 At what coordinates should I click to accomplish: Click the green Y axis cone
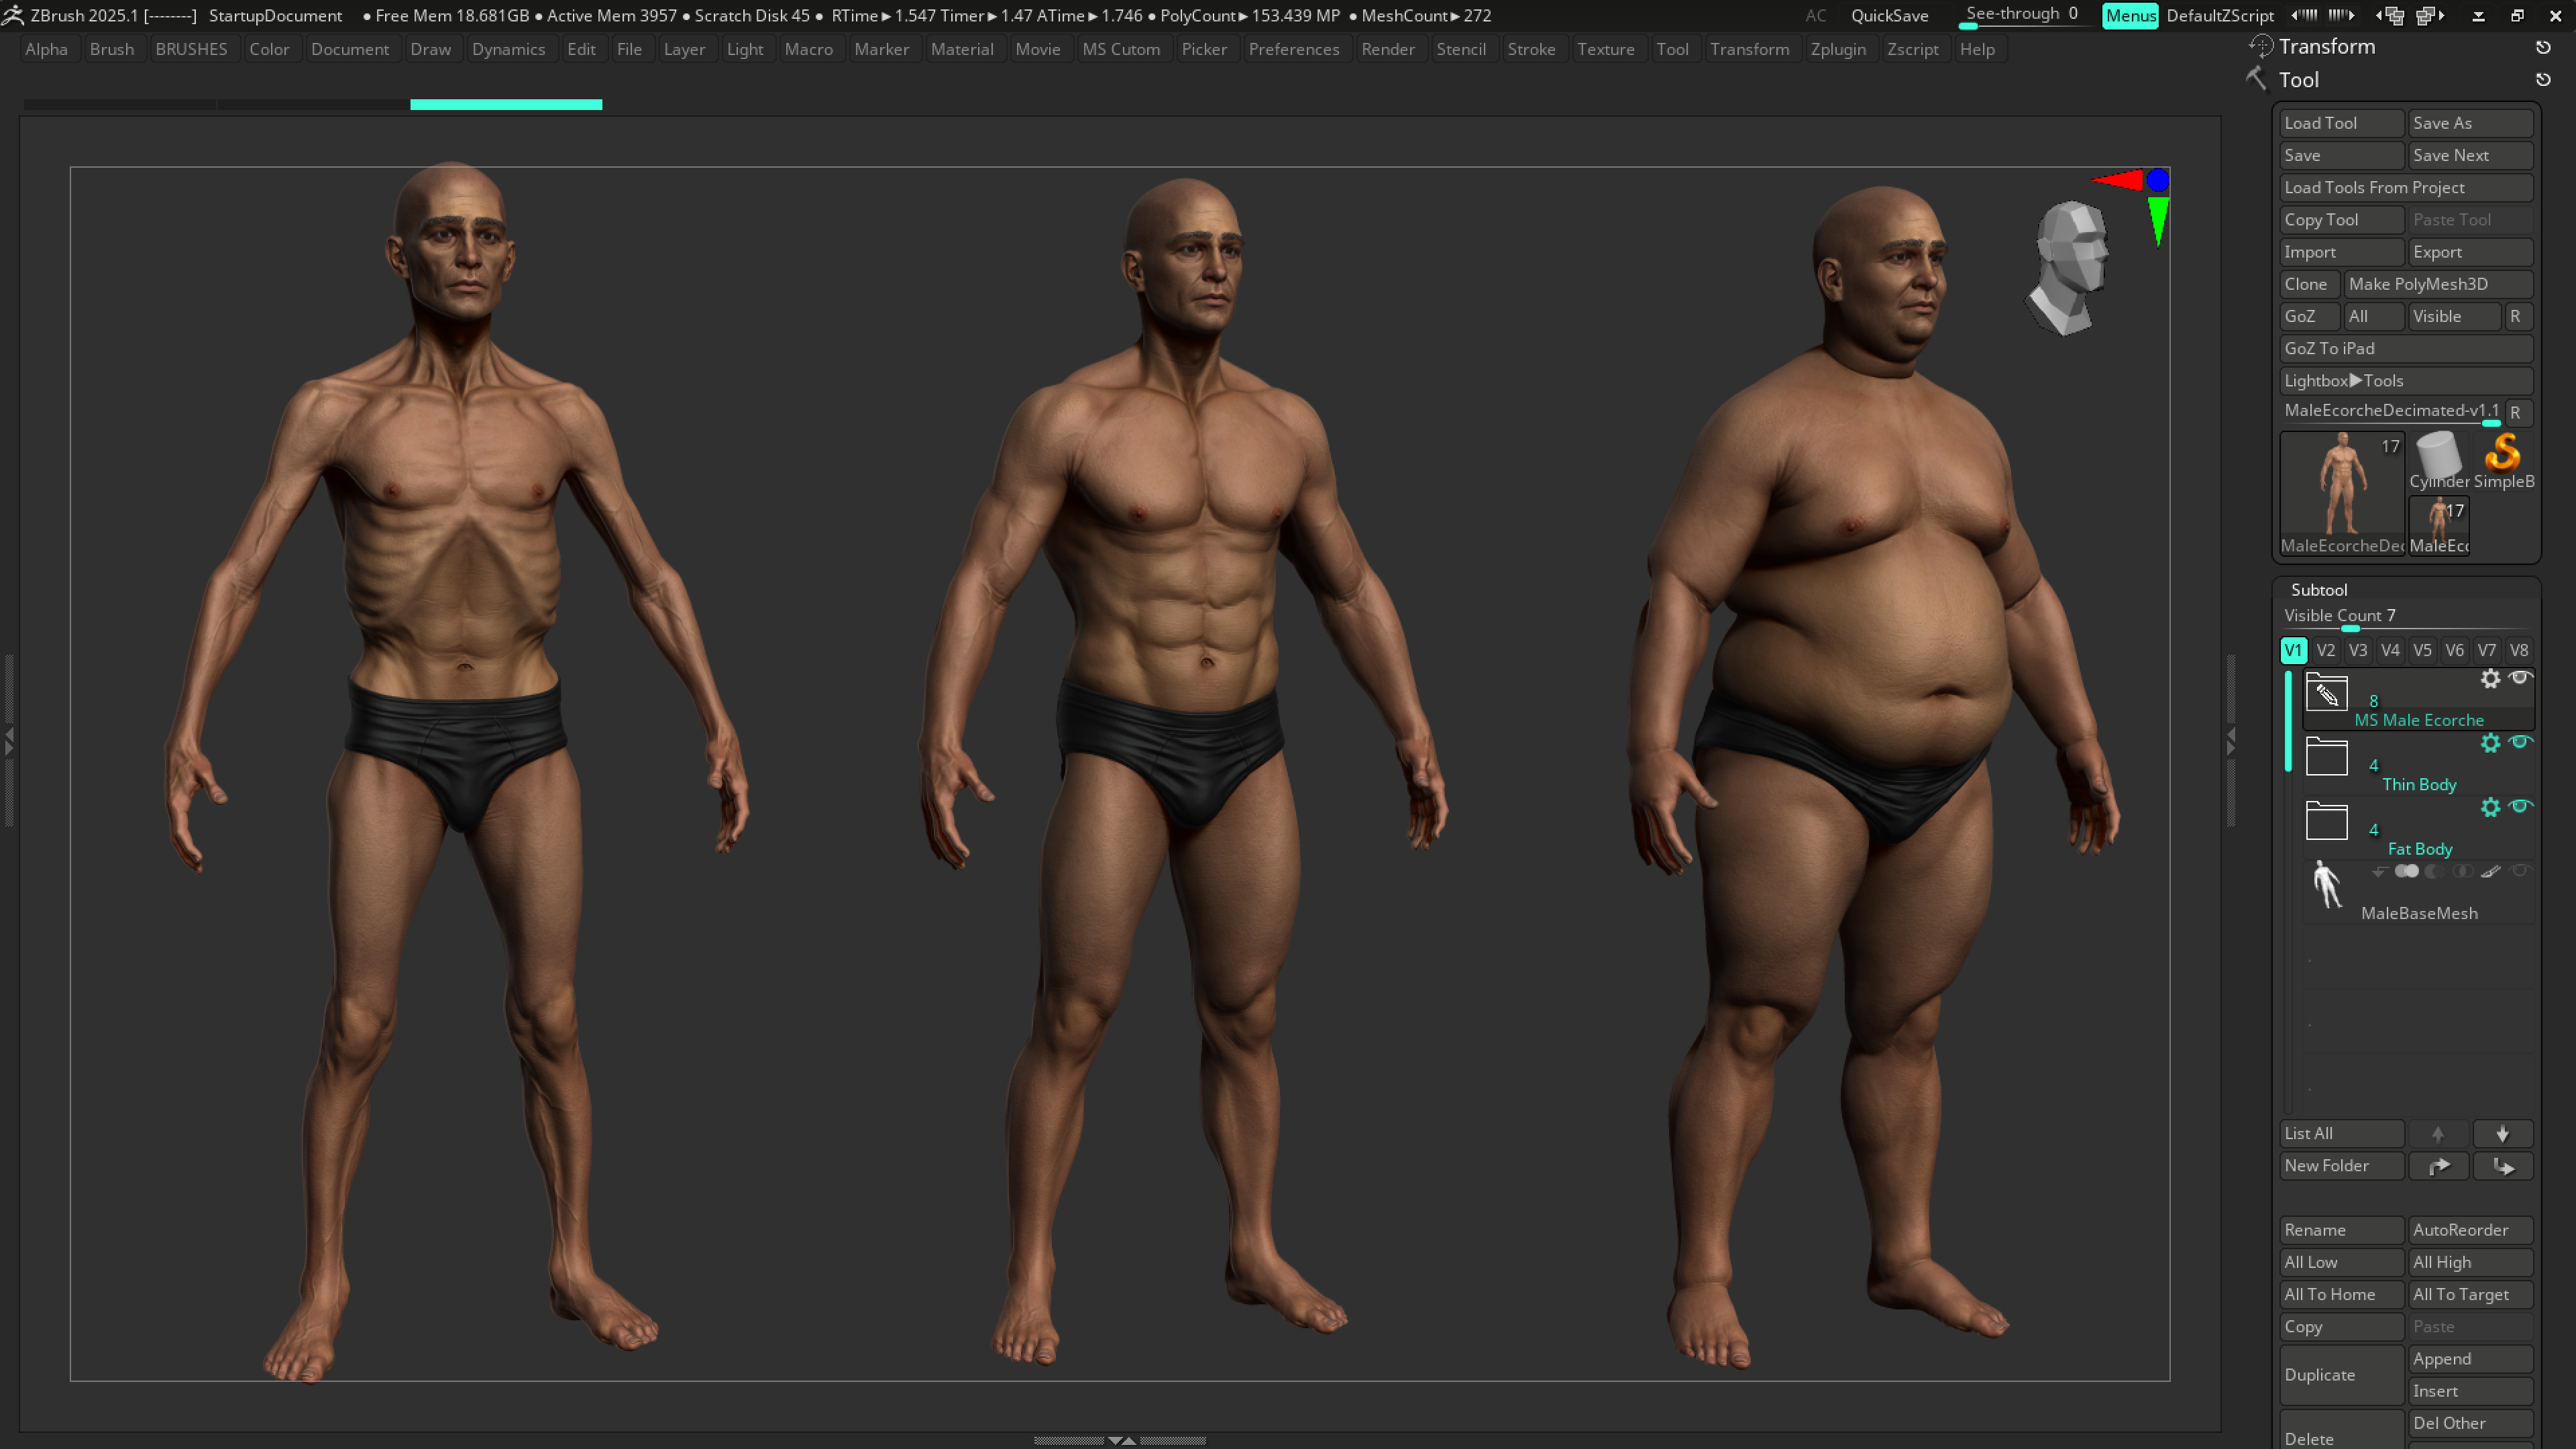click(x=2158, y=220)
